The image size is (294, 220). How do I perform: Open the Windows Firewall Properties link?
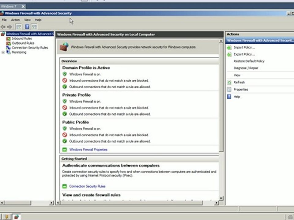(x=88, y=150)
